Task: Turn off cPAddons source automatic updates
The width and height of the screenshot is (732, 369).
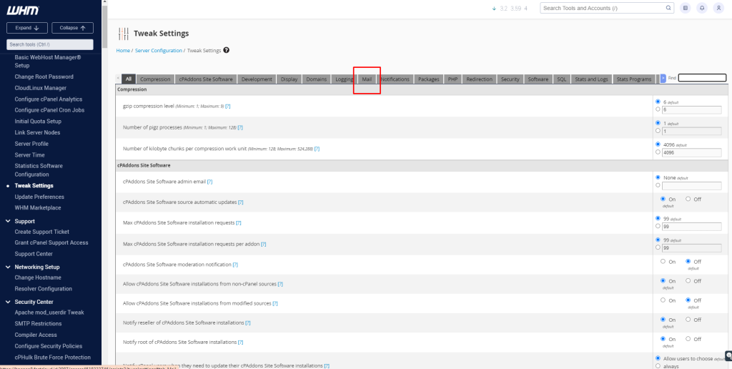Action: pyautogui.click(x=688, y=199)
